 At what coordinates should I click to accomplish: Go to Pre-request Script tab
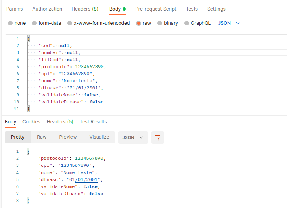pyautogui.click(x=156, y=9)
